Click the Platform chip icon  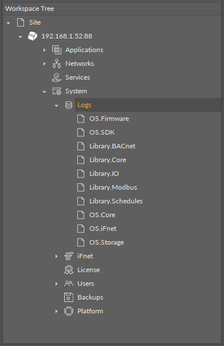(69, 311)
